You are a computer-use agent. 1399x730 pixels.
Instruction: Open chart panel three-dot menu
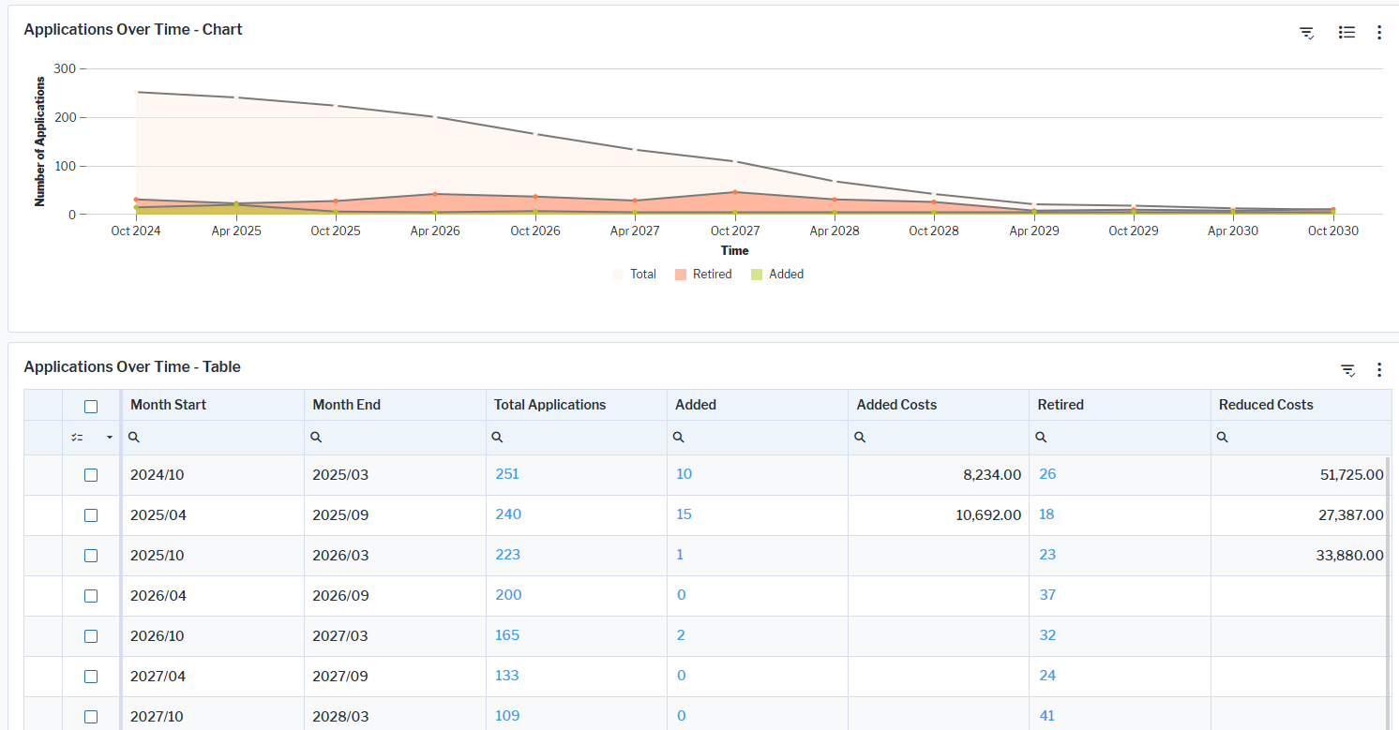click(1378, 33)
